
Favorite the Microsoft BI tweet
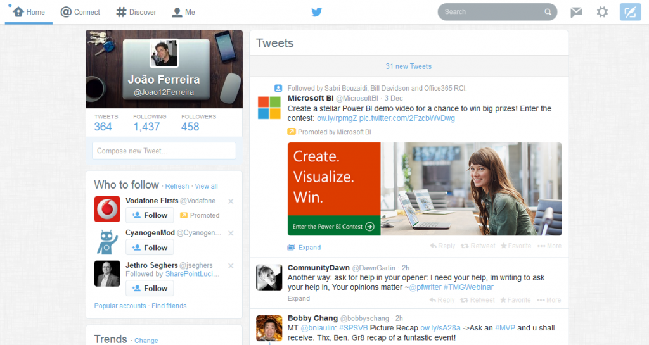tap(516, 246)
